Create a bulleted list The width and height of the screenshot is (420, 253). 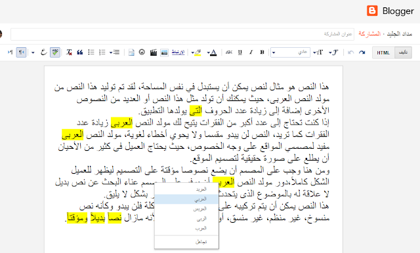pyautogui.click(x=91, y=52)
